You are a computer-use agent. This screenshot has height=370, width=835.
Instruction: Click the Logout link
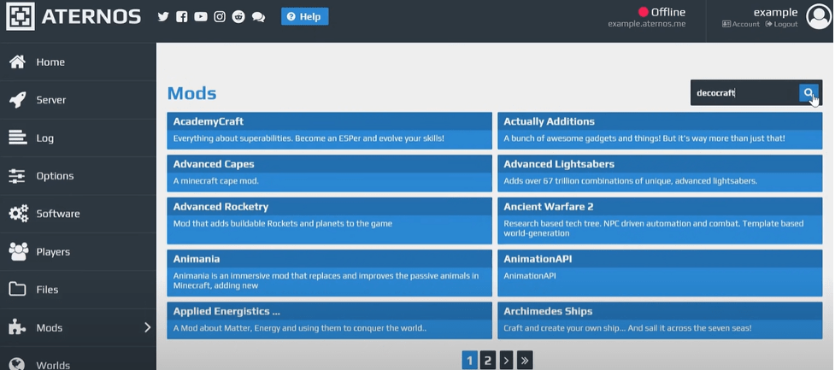(781, 24)
